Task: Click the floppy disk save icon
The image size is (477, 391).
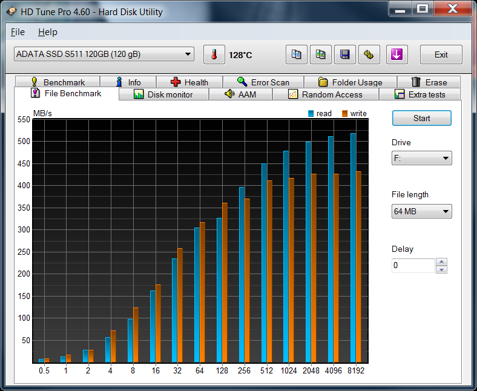Action: [x=345, y=54]
